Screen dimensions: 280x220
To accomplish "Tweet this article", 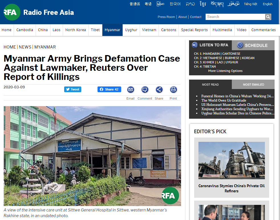I will click(x=73, y=89).
